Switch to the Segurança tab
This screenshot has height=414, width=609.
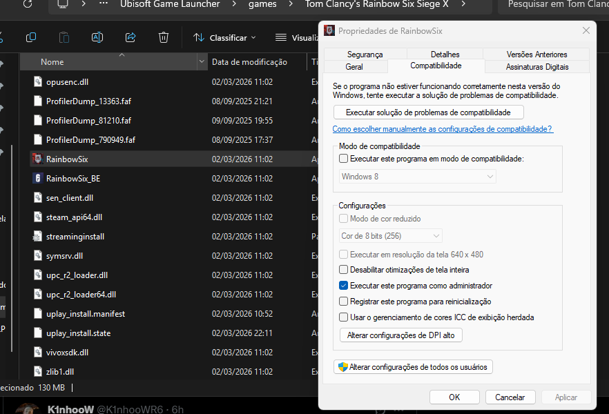tap(365, 55)
